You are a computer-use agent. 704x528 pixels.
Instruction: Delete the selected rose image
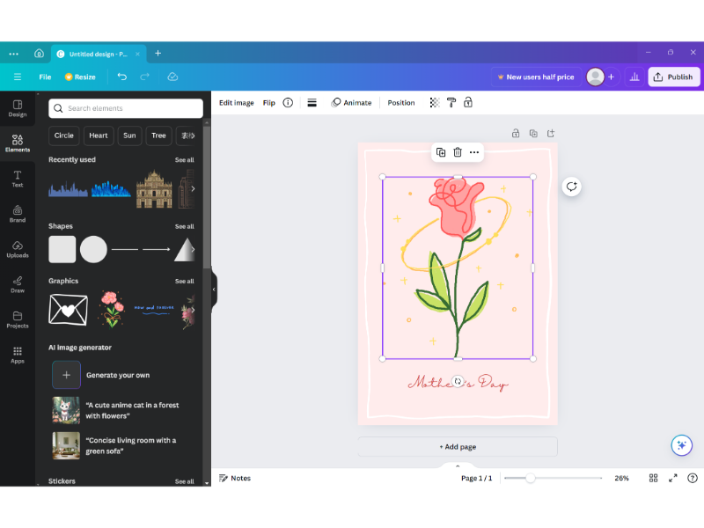pyautogui.click(x=458, y=152)
